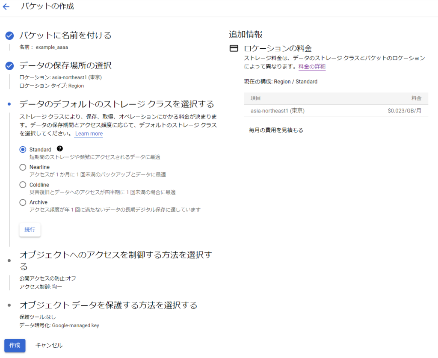Click 毎月の費用を見積もる
438x358 pixels.
point(276,130)
